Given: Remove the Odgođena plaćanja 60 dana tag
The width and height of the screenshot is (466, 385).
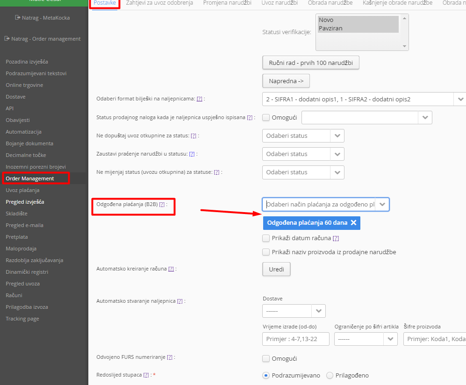Looking at the screenshot, I should pyautogui.click(x=353, y=223).
